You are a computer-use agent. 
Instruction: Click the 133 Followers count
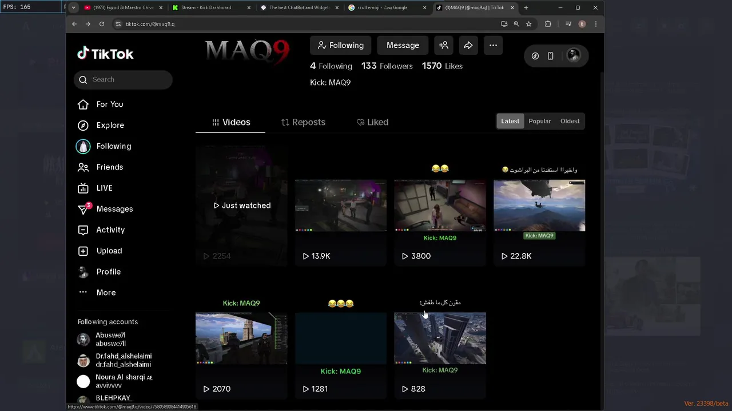(387, 66)
